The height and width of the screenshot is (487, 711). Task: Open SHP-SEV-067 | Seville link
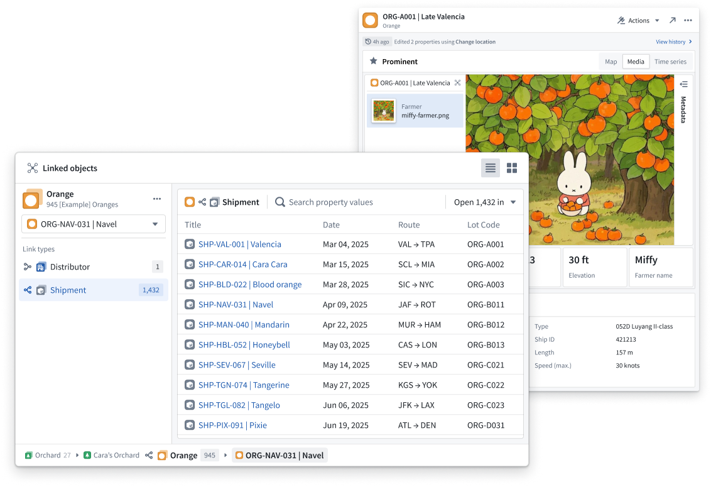tap(237, 365)
